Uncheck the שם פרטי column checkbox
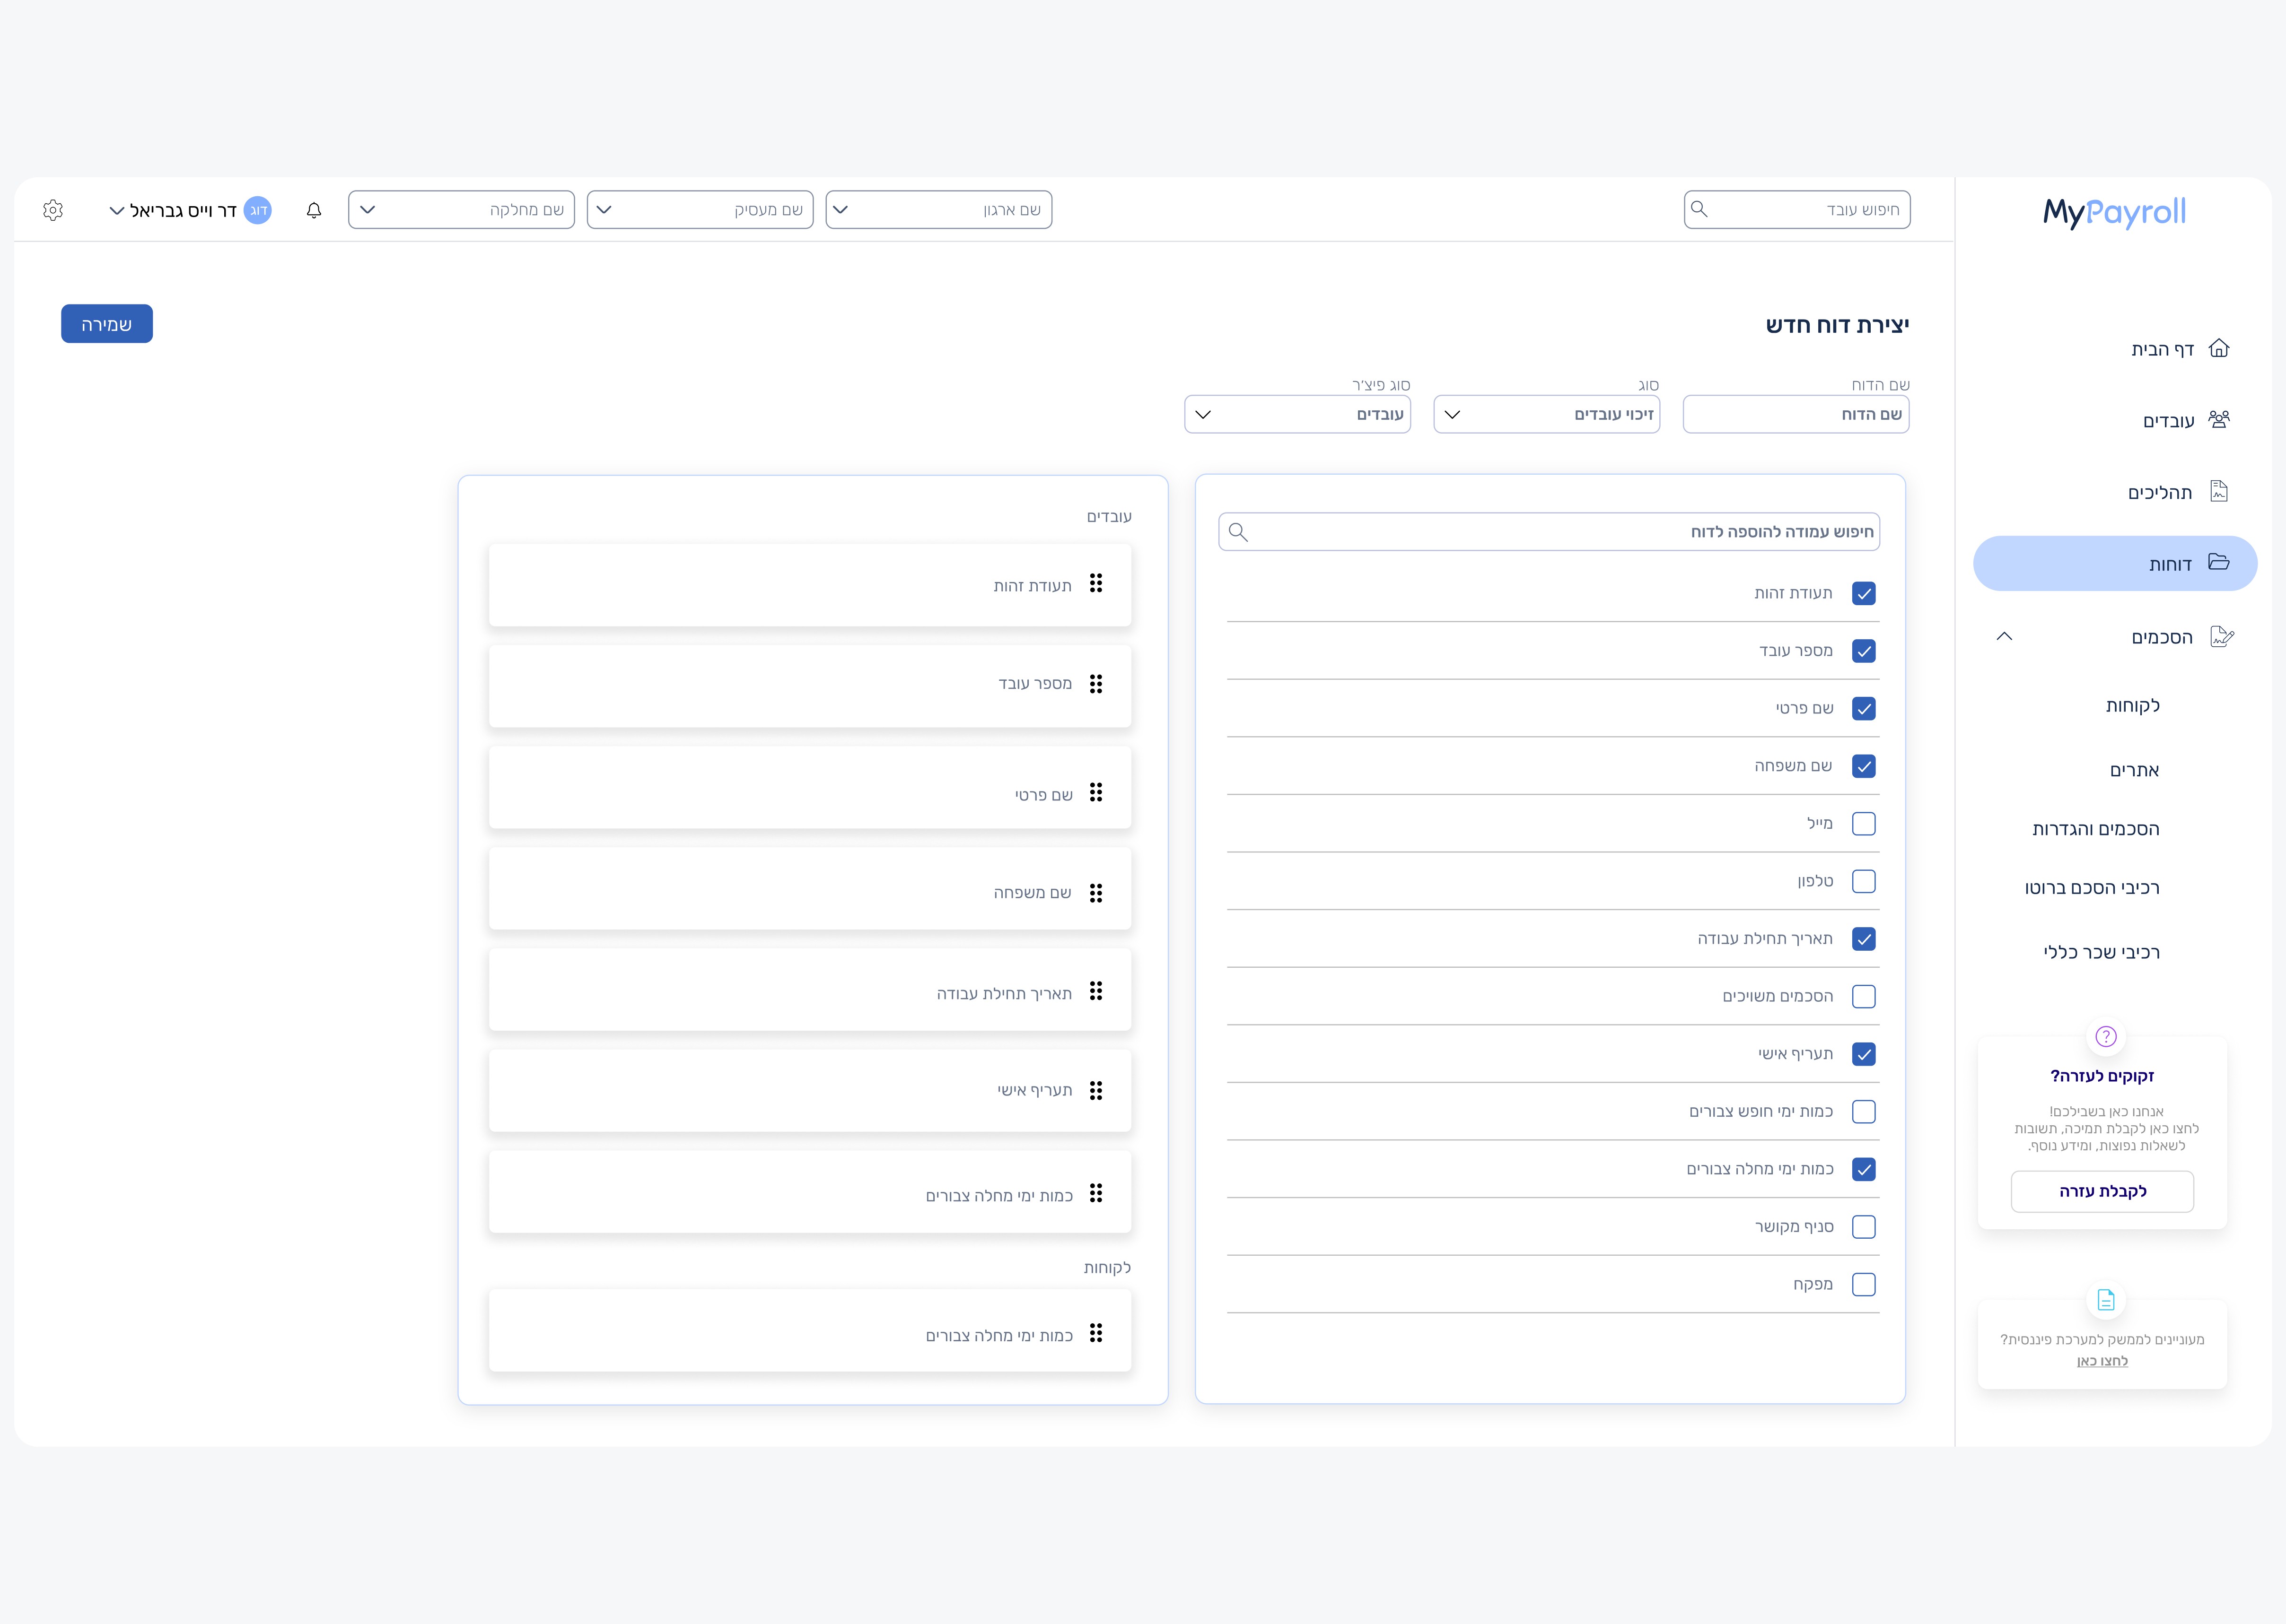This screenshot has height=1624, width=2286. coord(1864,709)
